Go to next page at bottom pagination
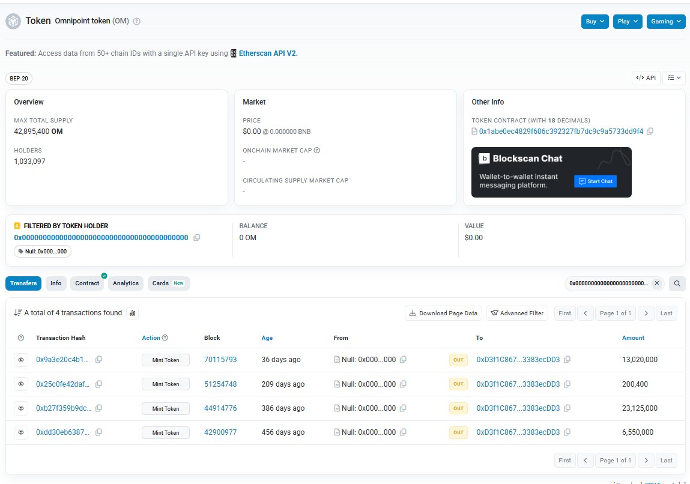The image size is (690, 484). [x=646, y=460]
